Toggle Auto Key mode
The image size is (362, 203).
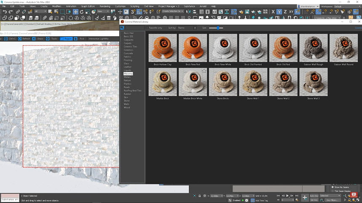pyautogui.click(x=314, y=196)
